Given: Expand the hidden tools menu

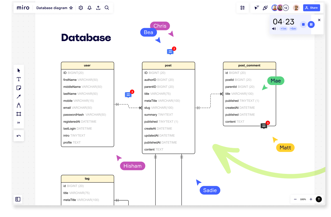Looking at the screenshot, I should click(x=19, y=122).
